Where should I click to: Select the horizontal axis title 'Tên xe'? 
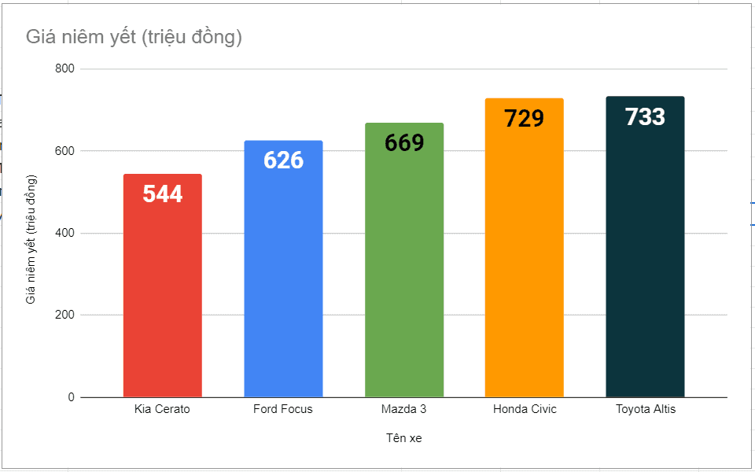pyautogui.click(x=404, y=438)
